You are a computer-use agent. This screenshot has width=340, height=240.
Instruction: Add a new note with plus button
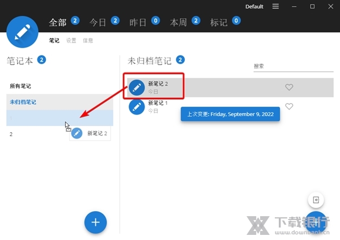coord(316,222)
